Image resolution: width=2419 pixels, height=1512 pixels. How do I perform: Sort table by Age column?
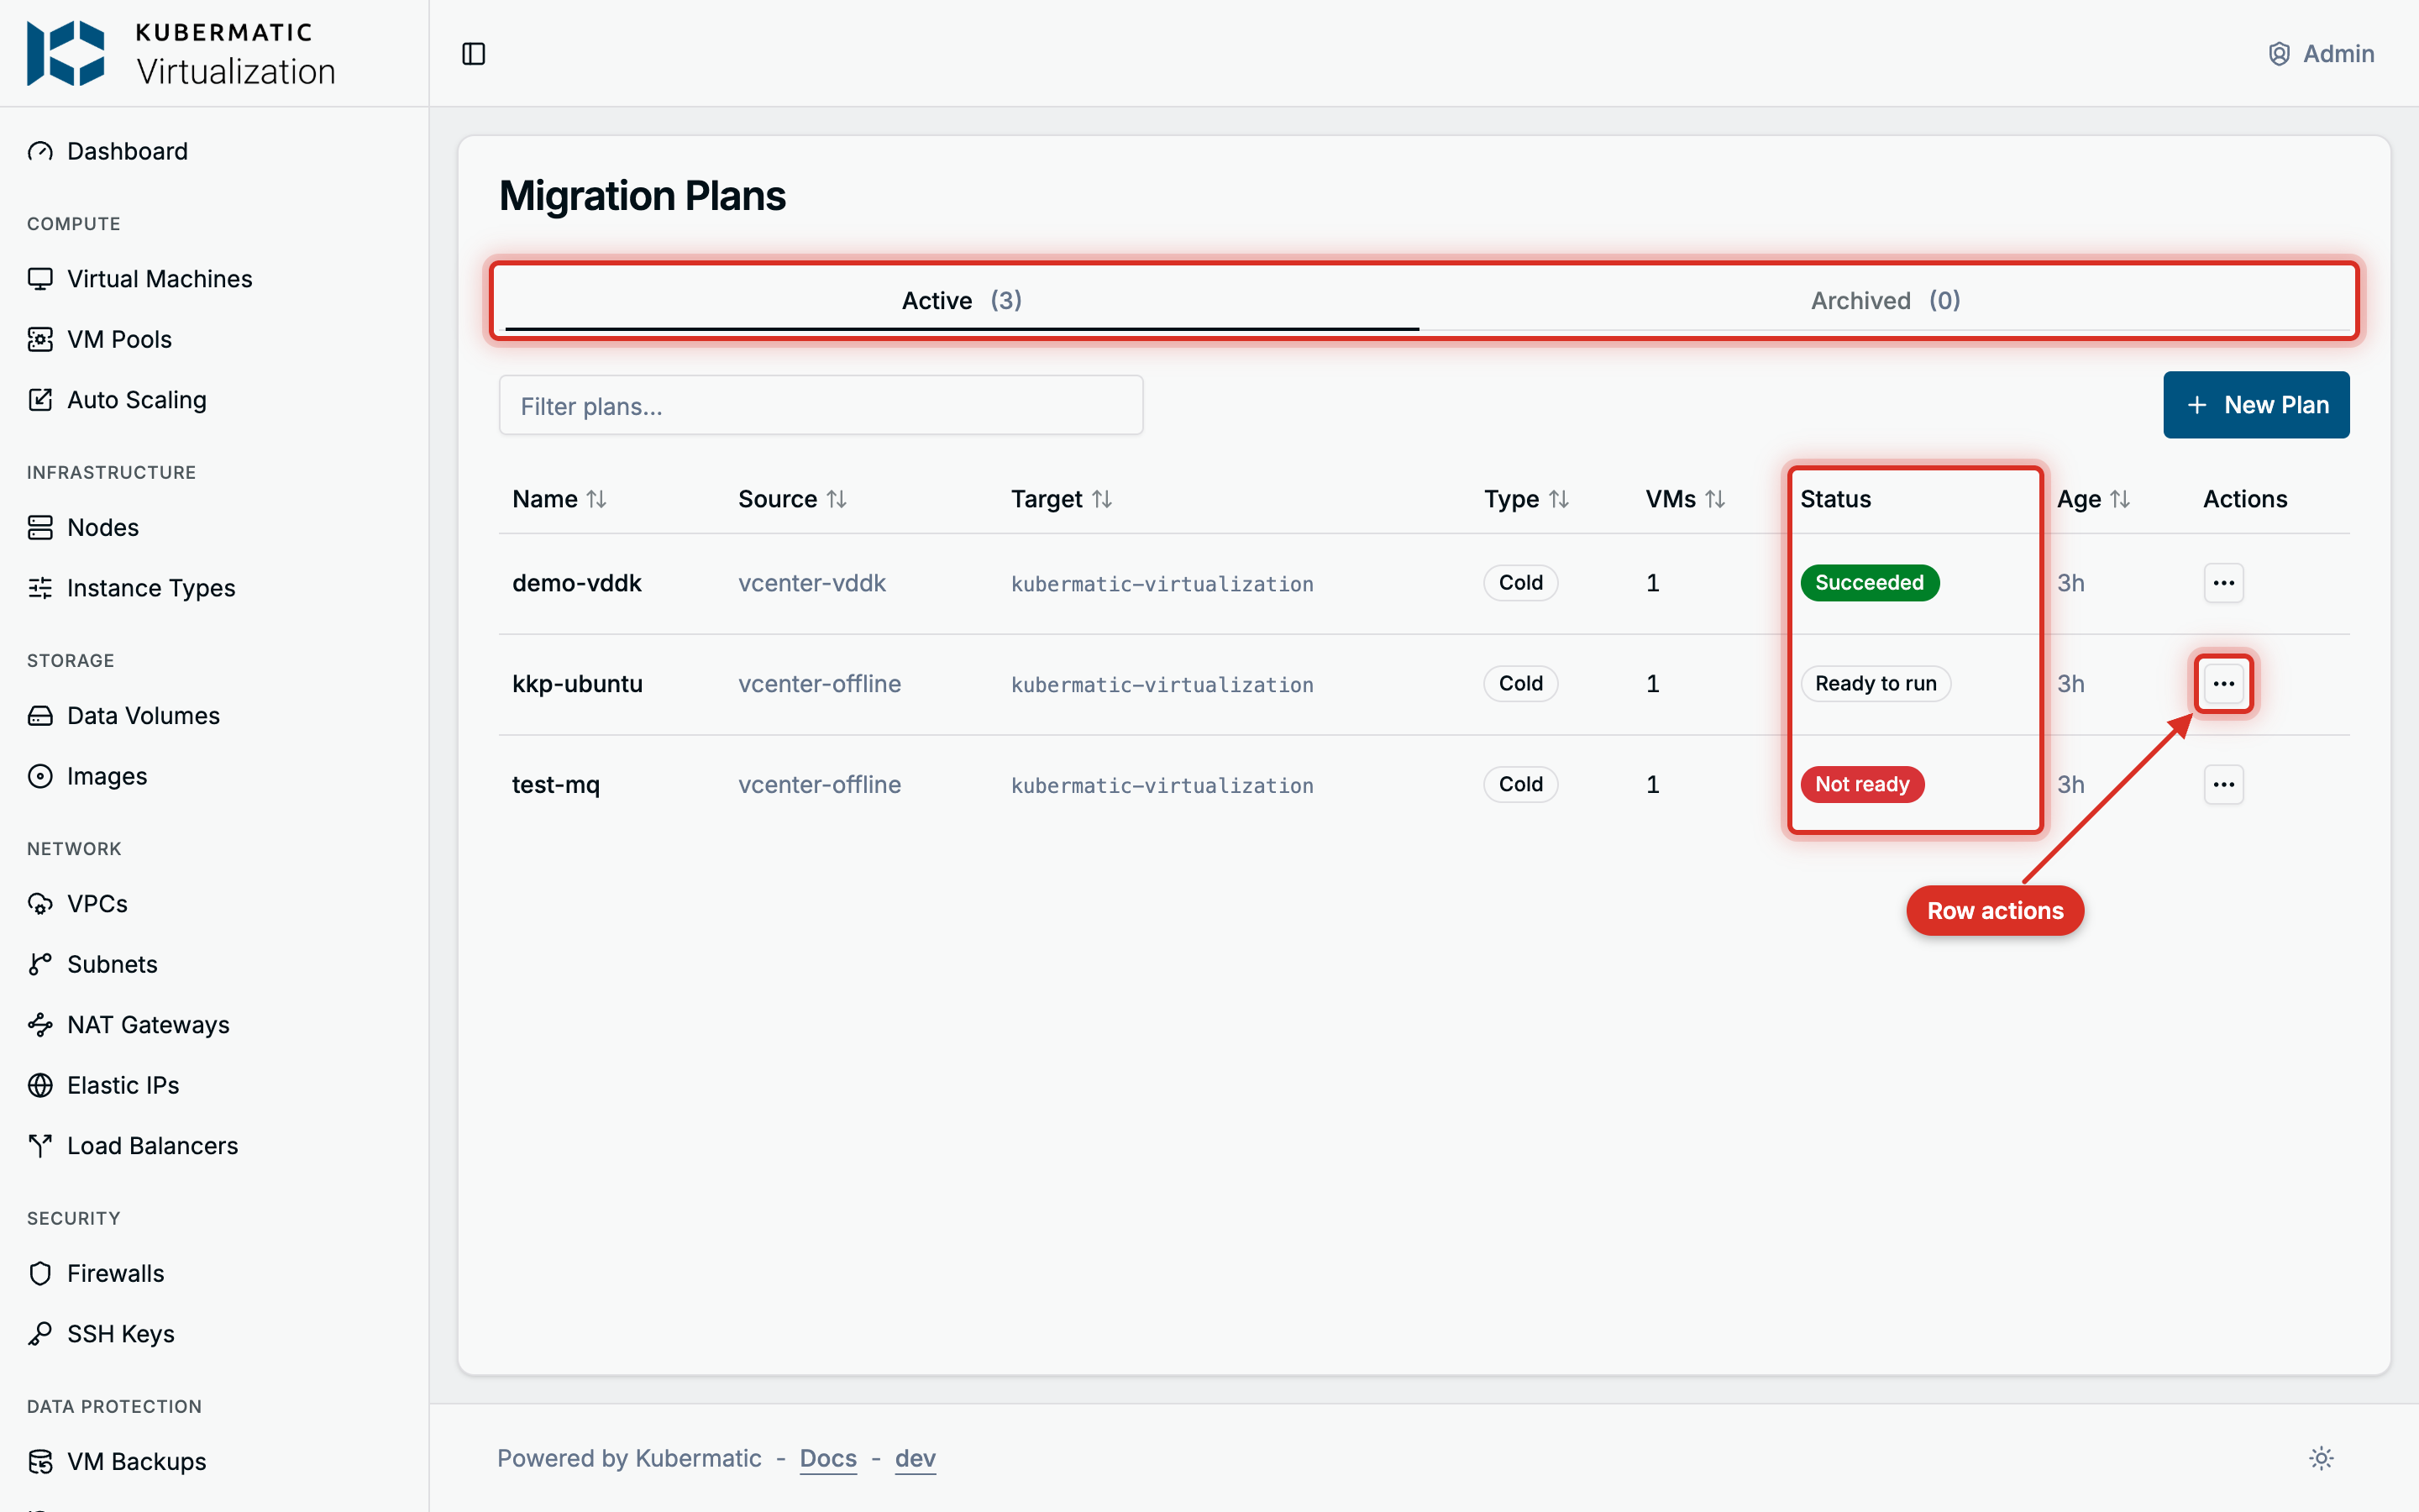[x=2093, y=499]
